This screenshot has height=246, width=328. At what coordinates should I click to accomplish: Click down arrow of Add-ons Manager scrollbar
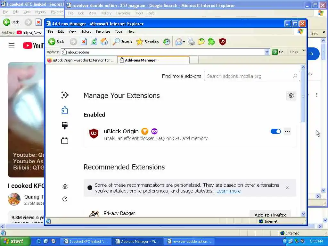[x=303, y=214]
